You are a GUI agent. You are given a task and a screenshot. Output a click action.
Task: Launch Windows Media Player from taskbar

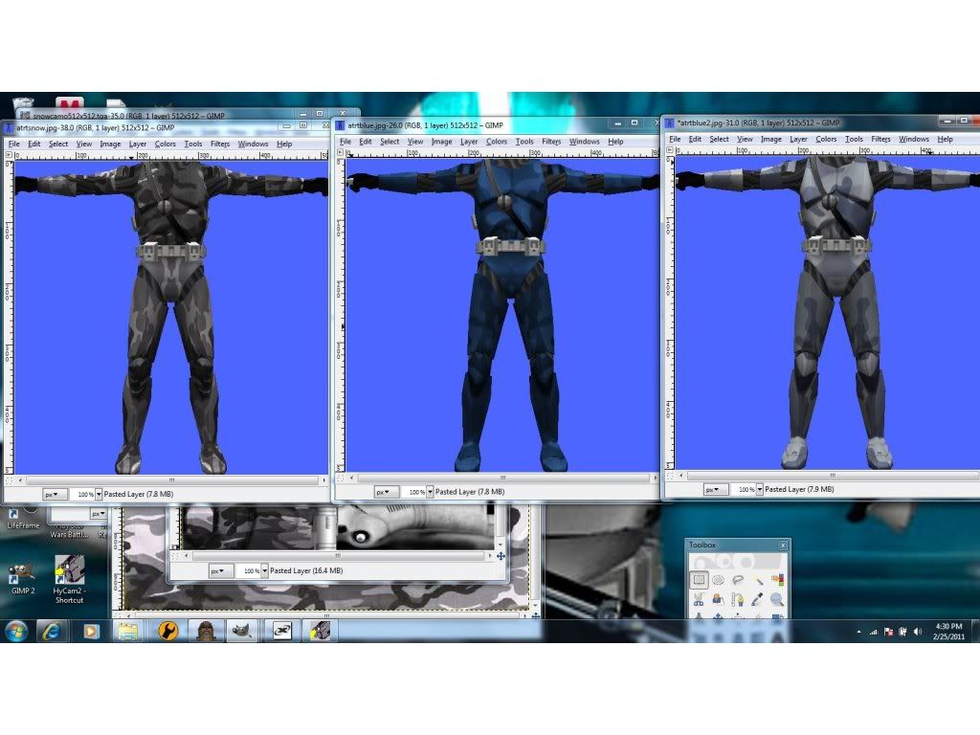click(x=90, y=632)
